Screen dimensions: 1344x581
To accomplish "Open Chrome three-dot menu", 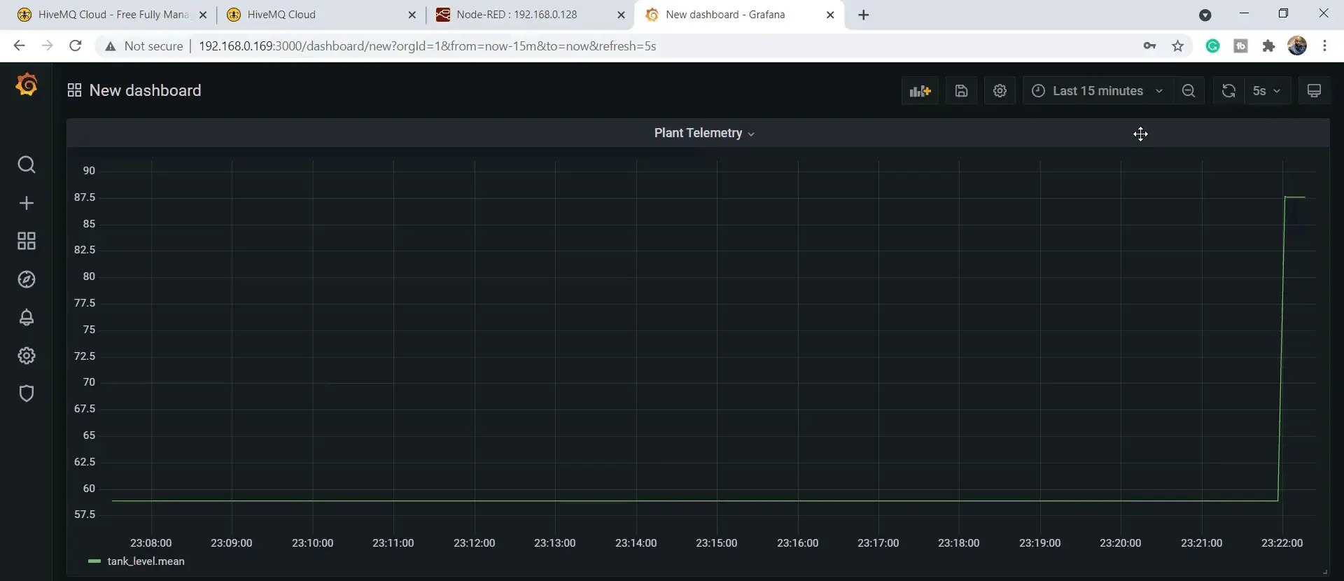I will [1324, 46].
